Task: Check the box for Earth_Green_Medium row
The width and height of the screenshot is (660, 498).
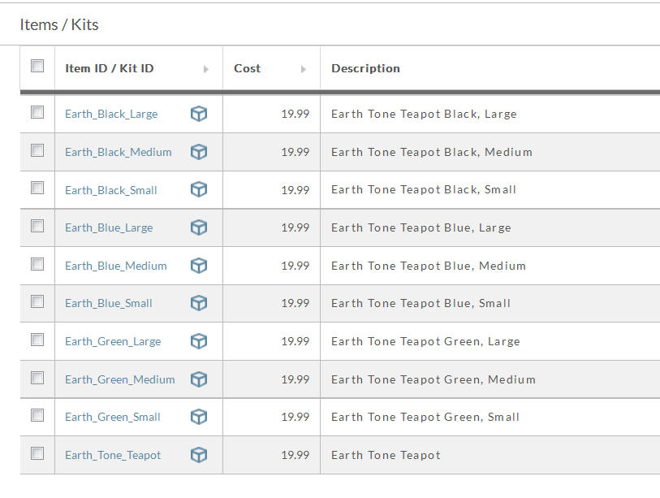Action: click(x=37, y=378)
